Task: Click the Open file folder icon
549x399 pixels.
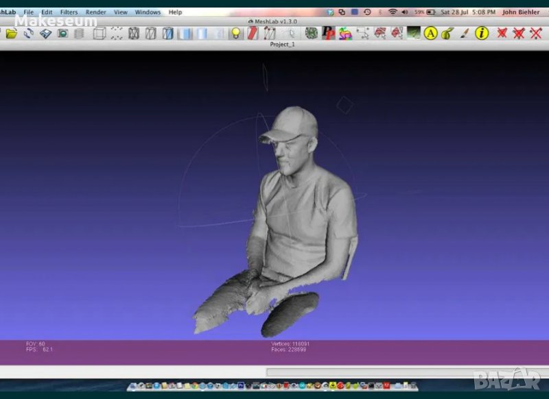Action: click(12, 33)
